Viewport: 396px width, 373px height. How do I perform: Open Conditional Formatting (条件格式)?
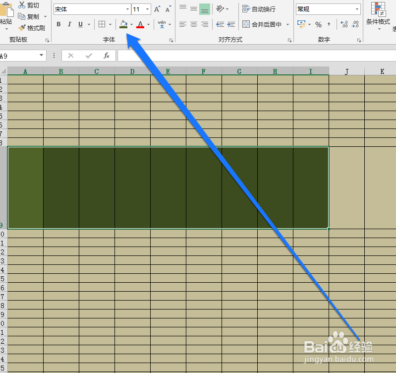pyautogui.click(x=378, y=16)
